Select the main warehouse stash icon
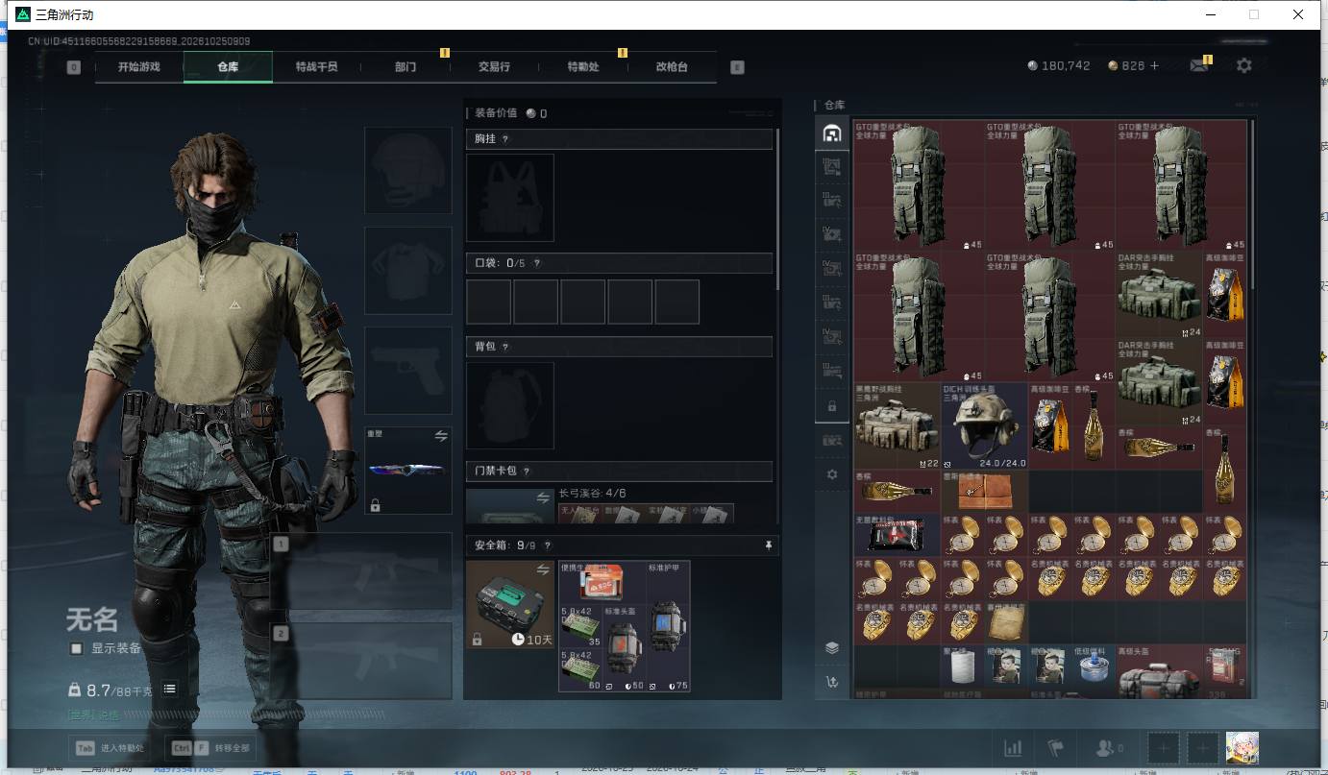This screenshot has height=775, width=1328. 832,133
